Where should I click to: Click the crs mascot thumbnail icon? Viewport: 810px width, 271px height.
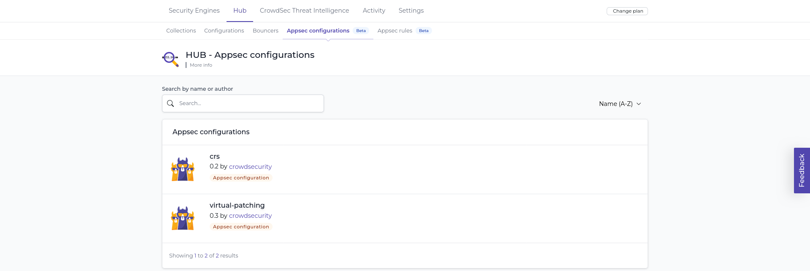coord(183,169)
